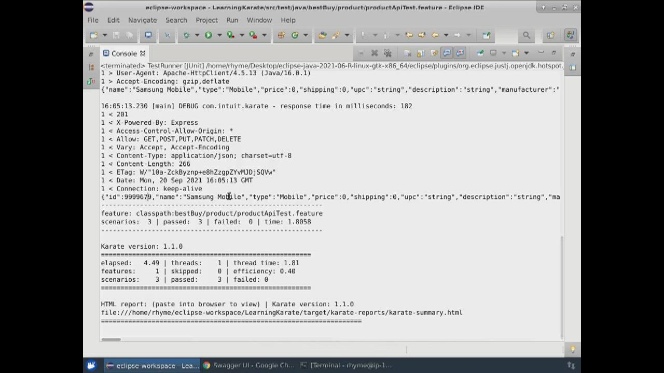Viewport: 664px width, 373px height.
Task: Click the console vertical scrollbar thumb
Action: coord(561,287)
